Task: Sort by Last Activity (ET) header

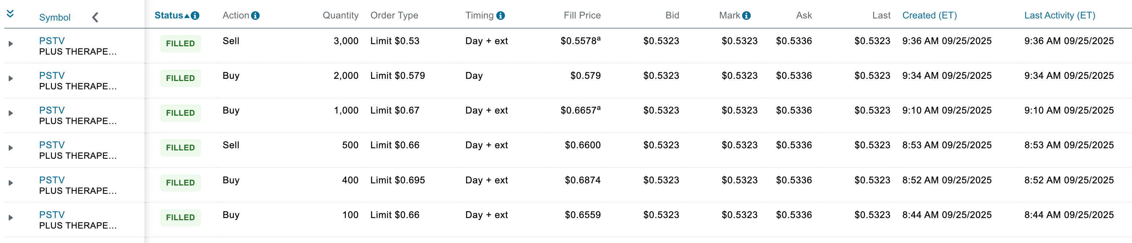Action: [x=1059, y=15]
